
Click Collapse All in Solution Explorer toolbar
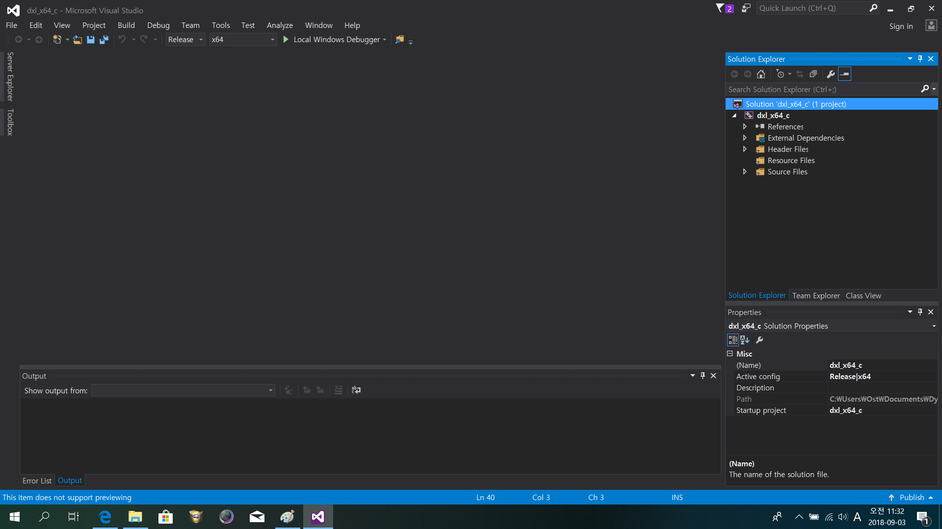point(813,74)
